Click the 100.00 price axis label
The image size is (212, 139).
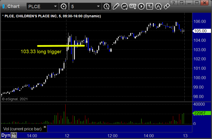199,78
